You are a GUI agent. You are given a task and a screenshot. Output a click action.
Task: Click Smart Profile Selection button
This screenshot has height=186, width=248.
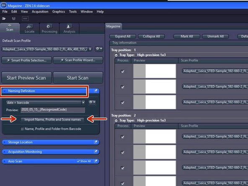pyautogui.click(x=26, y=60)
